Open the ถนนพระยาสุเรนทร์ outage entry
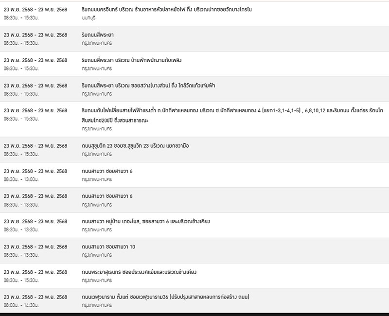Screen dimensions: 389x316 [139, 272]
